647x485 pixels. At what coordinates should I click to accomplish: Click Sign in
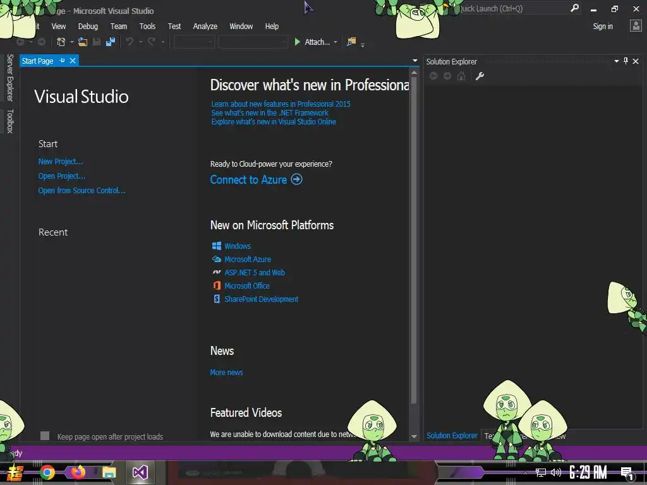(603, 27)
